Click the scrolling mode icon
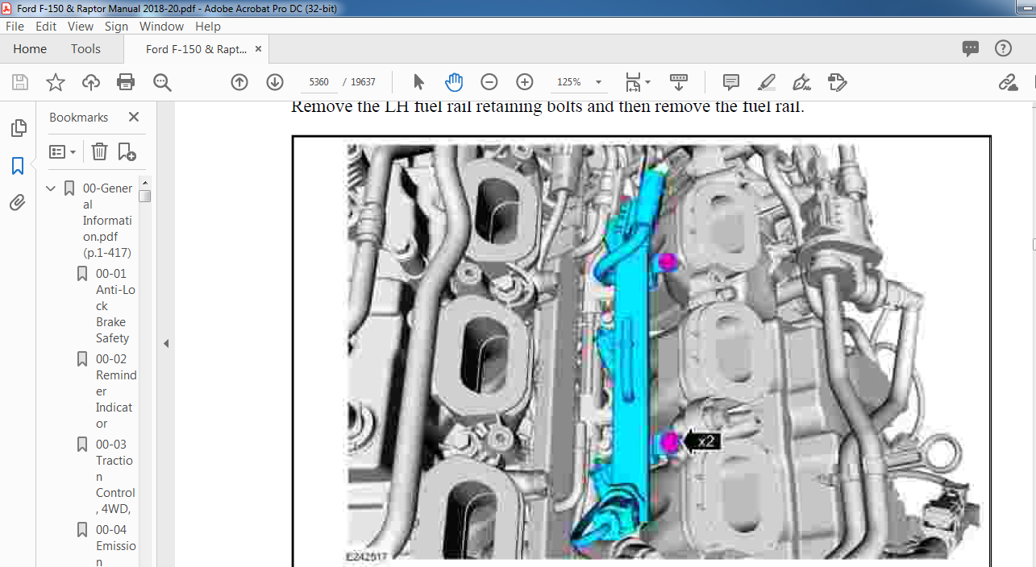Screen dimensions: 1036x567 click(x=679, y=82)
